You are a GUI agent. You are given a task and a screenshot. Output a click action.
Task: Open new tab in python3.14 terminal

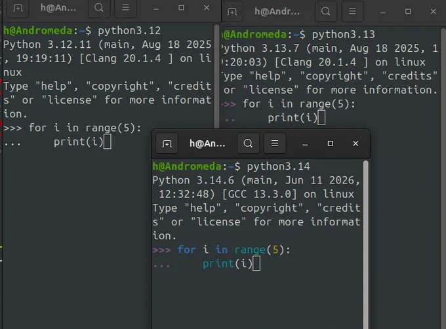tap(167, 144)
